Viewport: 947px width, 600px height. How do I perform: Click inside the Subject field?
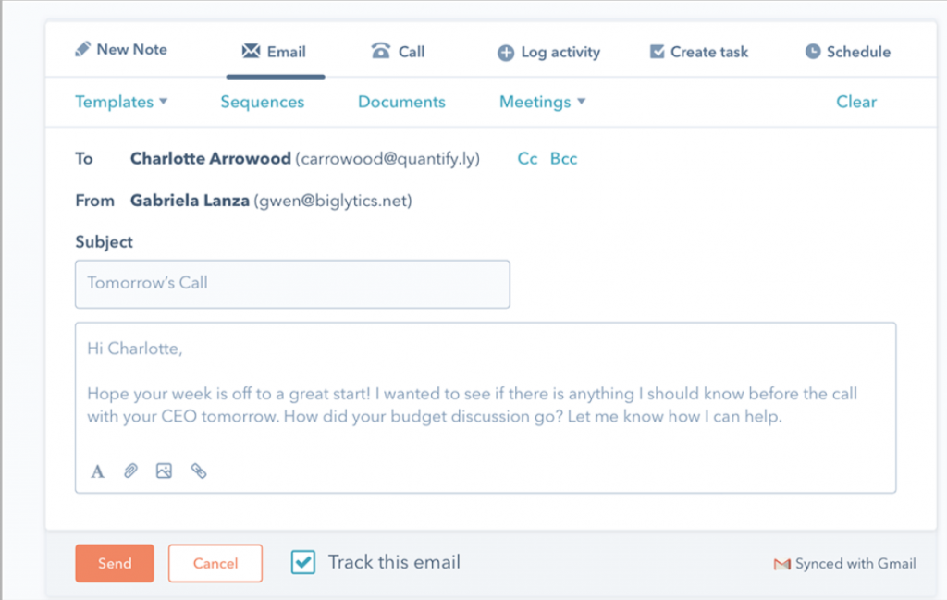[x=292, y=284]
